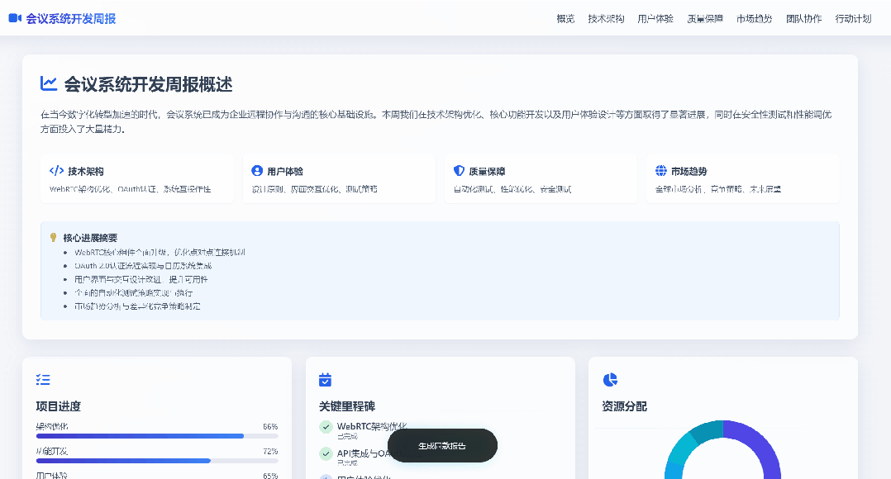Open the 市场趋势 overview card title
Screen dimensions: 891x479
point(688,171)
